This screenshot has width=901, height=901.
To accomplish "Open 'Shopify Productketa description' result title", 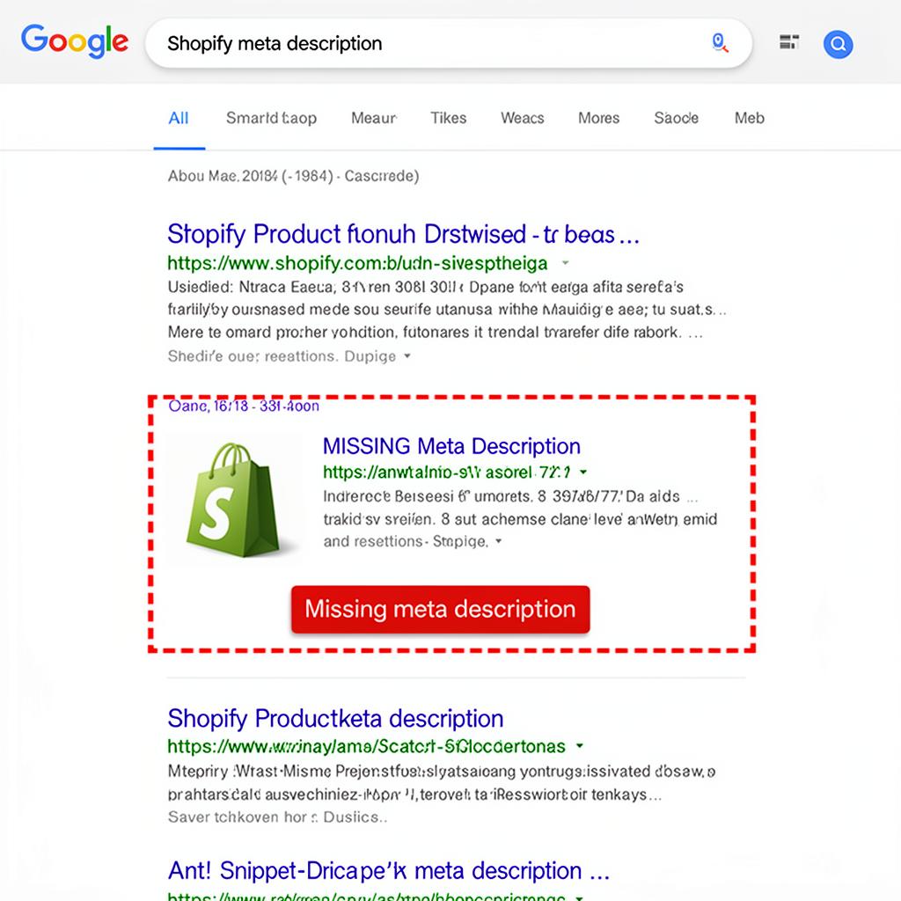I will click(335, 719).
